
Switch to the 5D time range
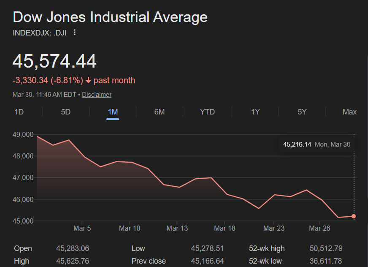pyautogui.click(x=66, y=112)
